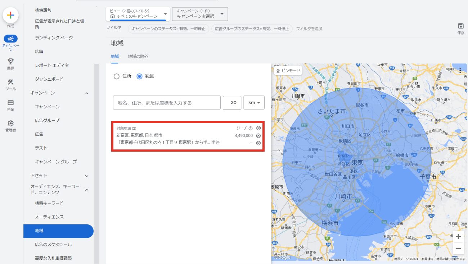Activate the ピンモード pin mode button
Screen dimensions: 468x264
pos(288,71)
